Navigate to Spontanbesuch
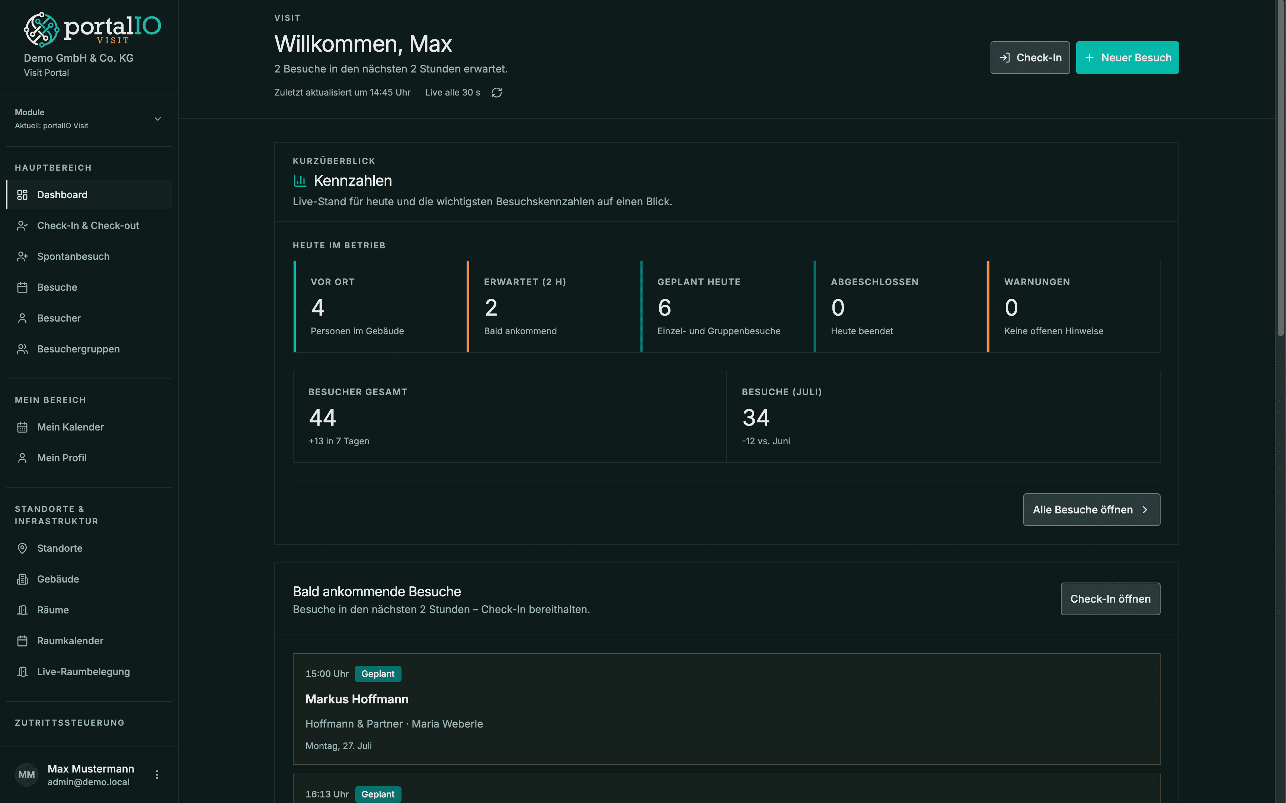Image resolution: width=1286 pixels, height=803 pixels. 89,257
